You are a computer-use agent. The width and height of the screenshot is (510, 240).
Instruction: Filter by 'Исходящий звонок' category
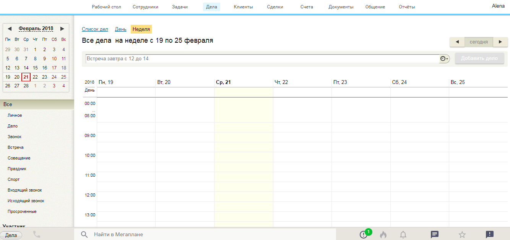tap(26, 201)
